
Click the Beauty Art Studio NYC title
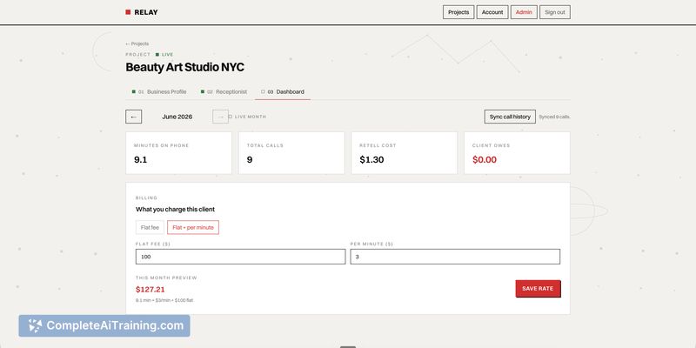pos(184,68)
